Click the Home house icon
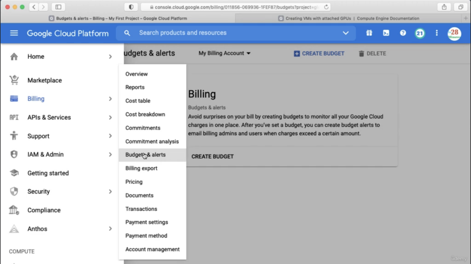The width and height of the screenshot is (471, 264). [14, 57]
